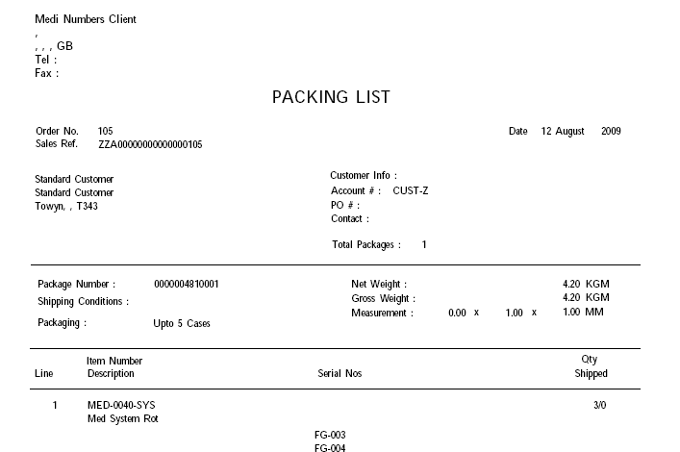
Task: Click the PACKING LIST title
Action: point(331,97)
